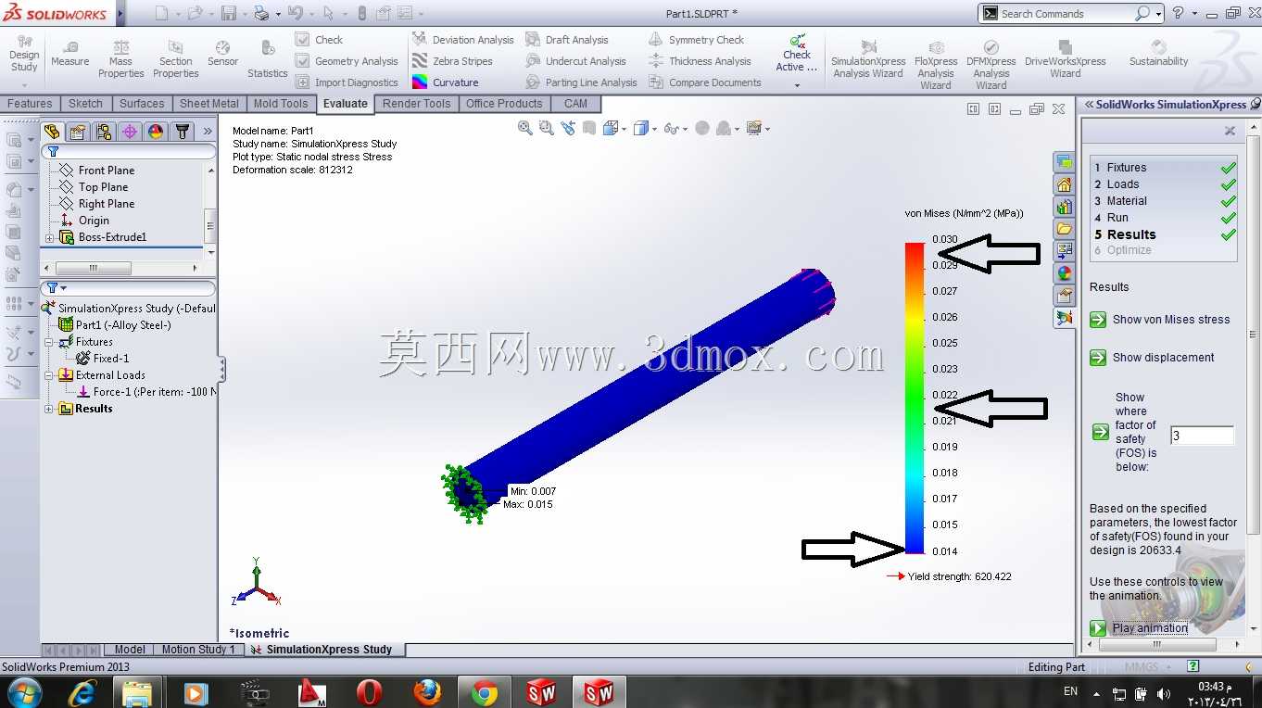Click the Print icon in top toolbar

point(261,13)
